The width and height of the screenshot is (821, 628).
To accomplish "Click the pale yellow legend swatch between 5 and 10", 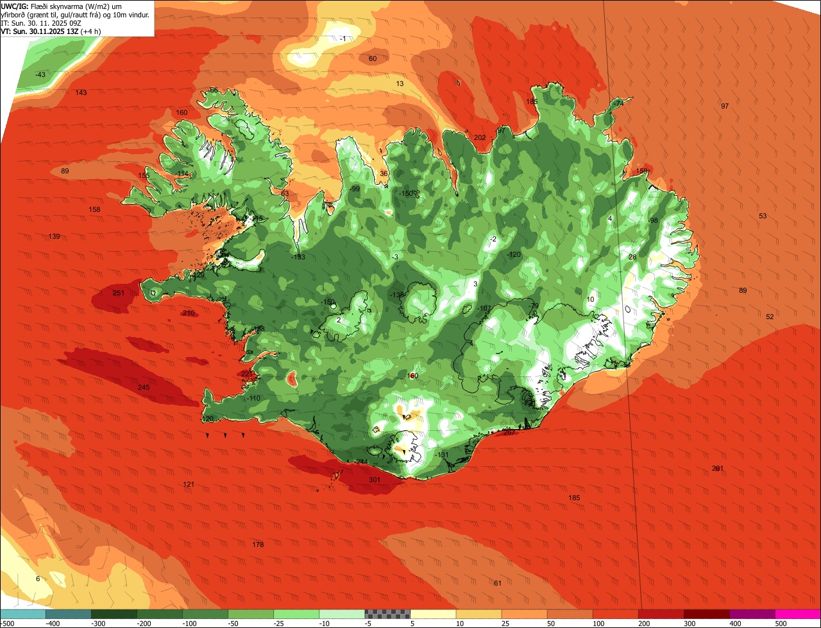I will pyautogui.click(x=433, y=614).
